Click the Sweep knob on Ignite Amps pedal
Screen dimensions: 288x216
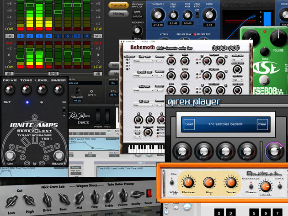tap(59, 90)
